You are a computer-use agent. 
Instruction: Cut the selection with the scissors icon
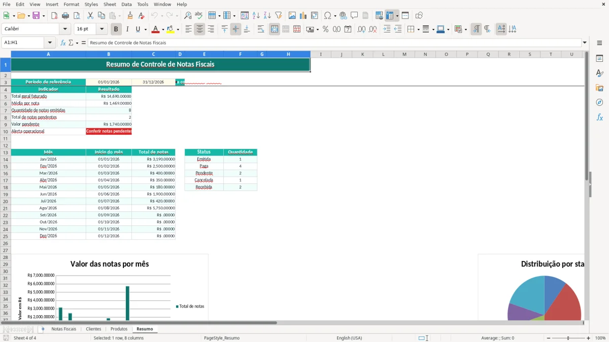pos(90,16)
